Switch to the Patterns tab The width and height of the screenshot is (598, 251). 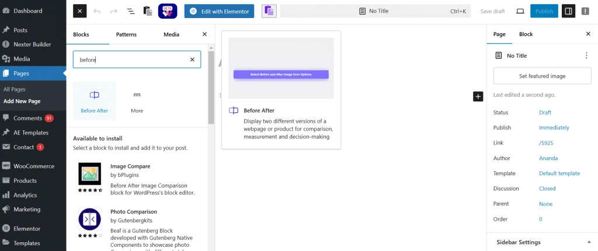pyautogui.click(x=126, y=34)
